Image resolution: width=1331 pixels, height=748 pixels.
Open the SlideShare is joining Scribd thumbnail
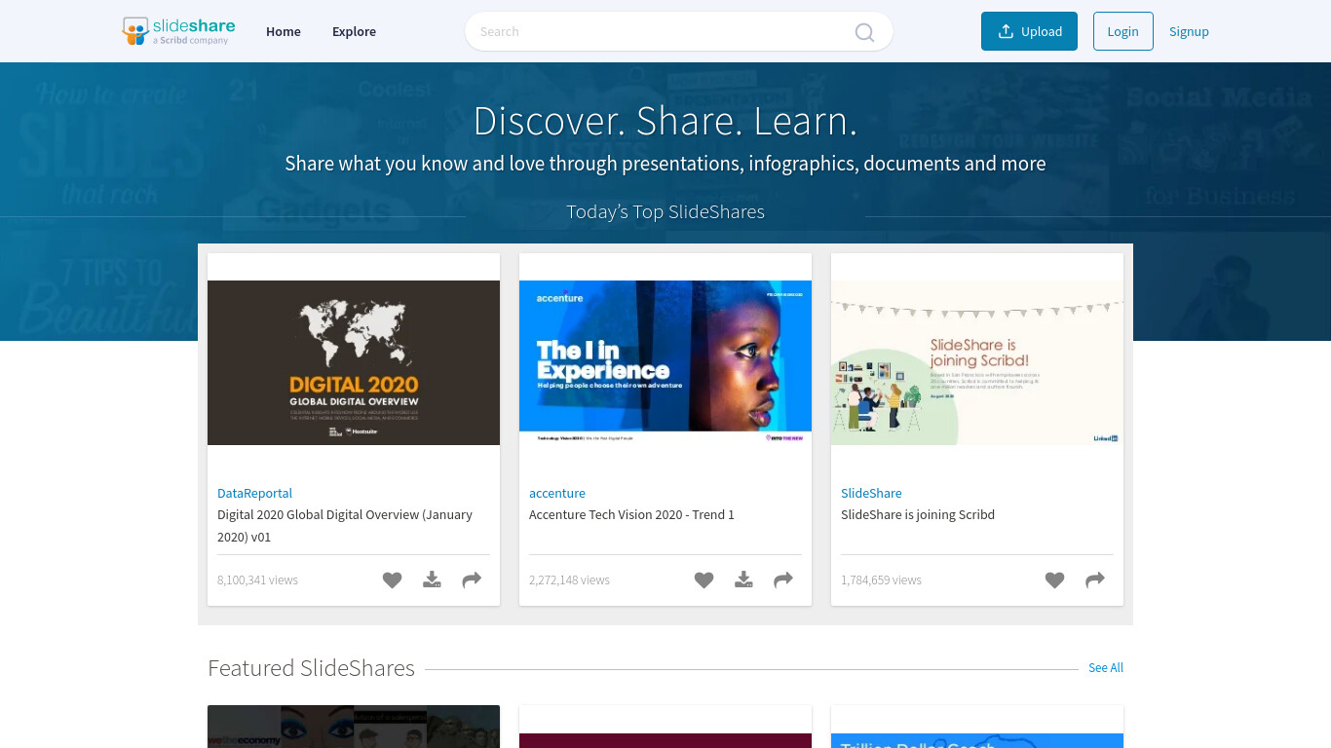tap(977, 362)
